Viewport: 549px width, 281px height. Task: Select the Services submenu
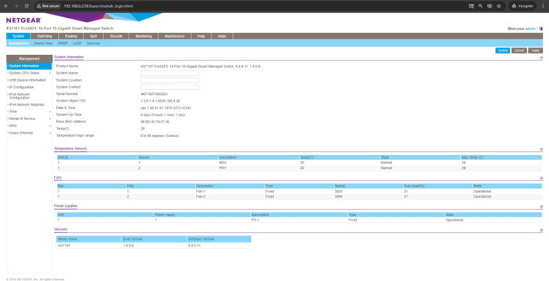[x=93, y=43]
